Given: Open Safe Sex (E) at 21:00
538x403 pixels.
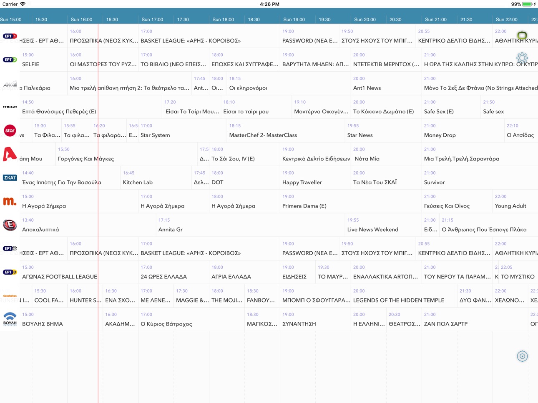Looking at the screenshot, I should tap(451, 108).
